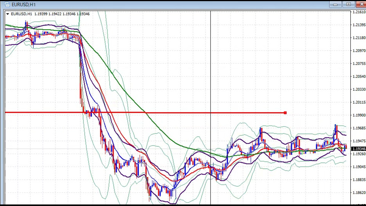Minimize the EURUSD,H1 chart window
Screen dimensions: 366x206
coord(335,5)
